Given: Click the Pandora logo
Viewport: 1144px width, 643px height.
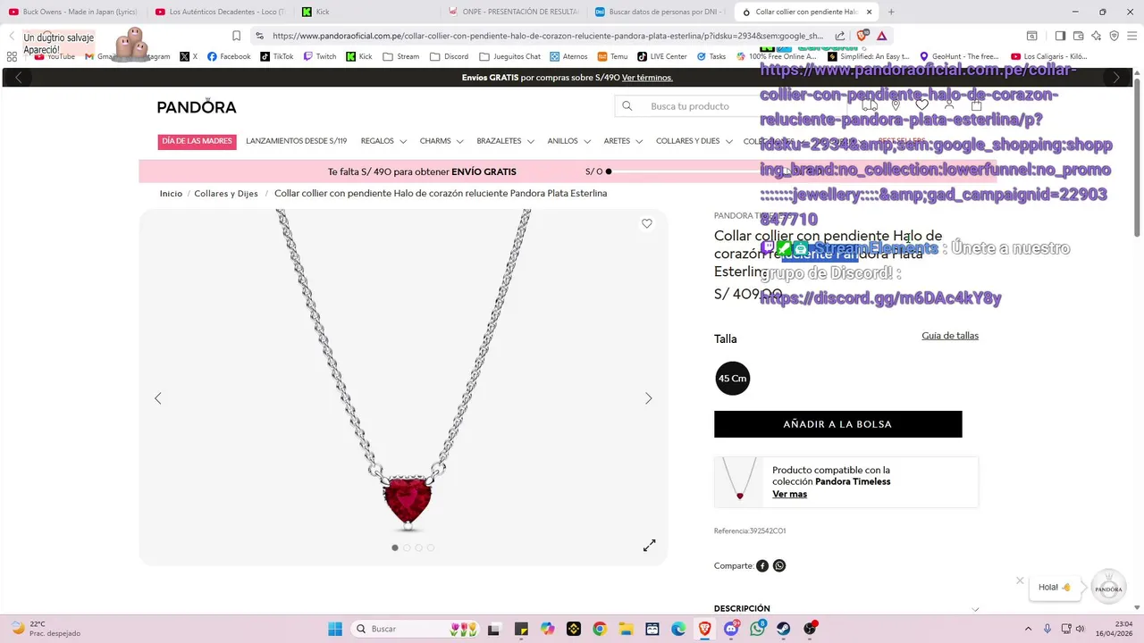Looking at the screenshot, I should coord(197,106).
